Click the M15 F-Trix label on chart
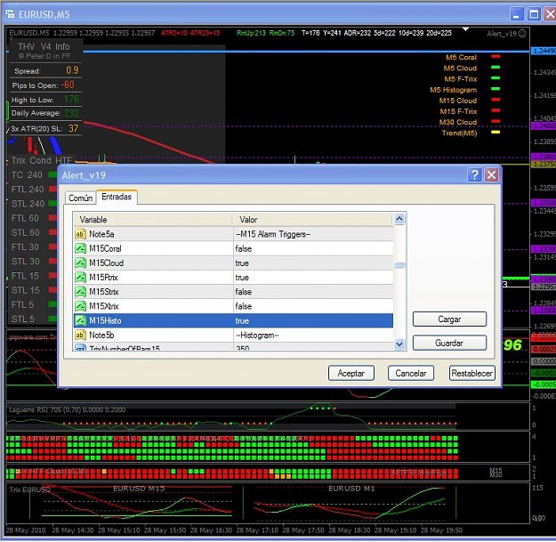The image size is (556, 542). [x=458, y=111]
